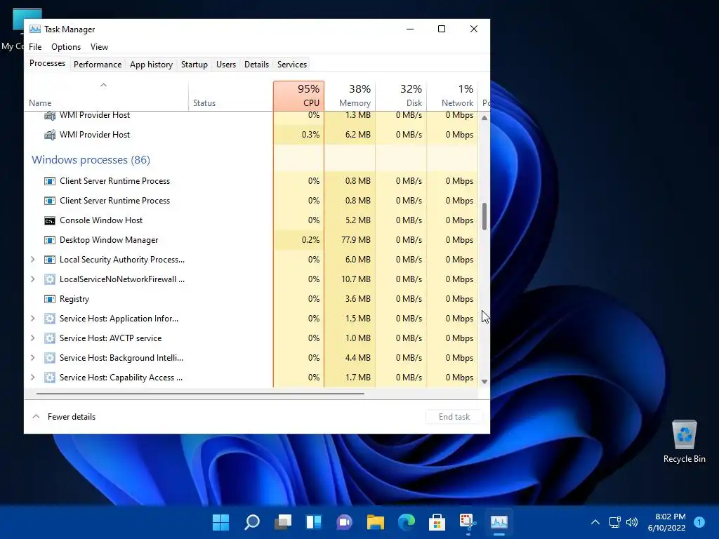Image resolution: width=719 pixels, height=539 pixels.
Task: Click the Local Security Authority Process icon
Action: [50, 260]
